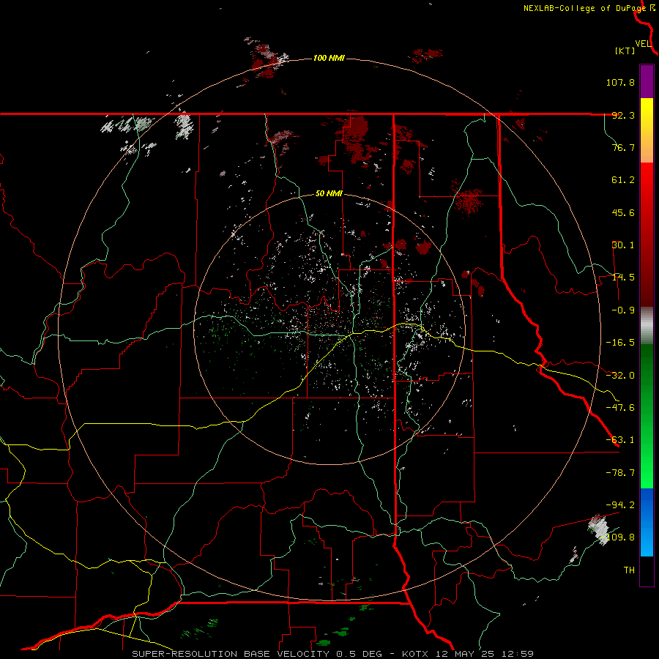Click the 50 NMI range ring label

click(329, 194)
